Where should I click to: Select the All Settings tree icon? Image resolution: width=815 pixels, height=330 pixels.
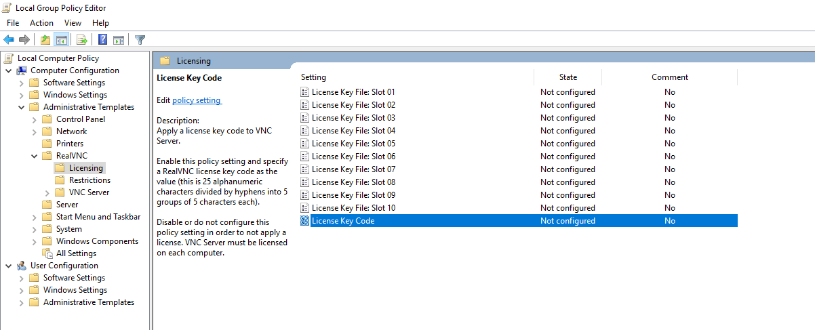[x=47, y=253]
